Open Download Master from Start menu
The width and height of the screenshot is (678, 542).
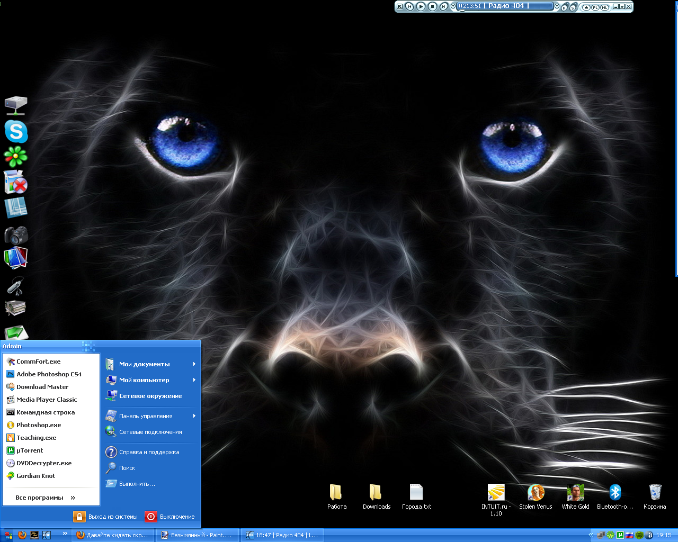51,387
